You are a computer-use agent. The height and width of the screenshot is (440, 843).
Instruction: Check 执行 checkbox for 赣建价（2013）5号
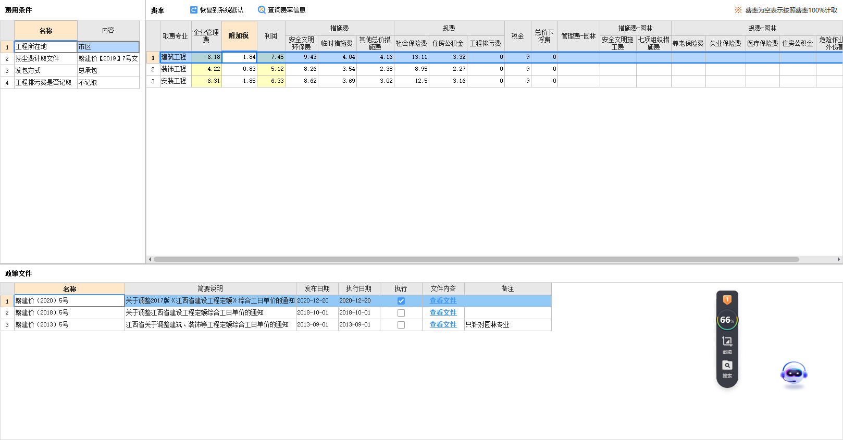(x=401, y=325)
